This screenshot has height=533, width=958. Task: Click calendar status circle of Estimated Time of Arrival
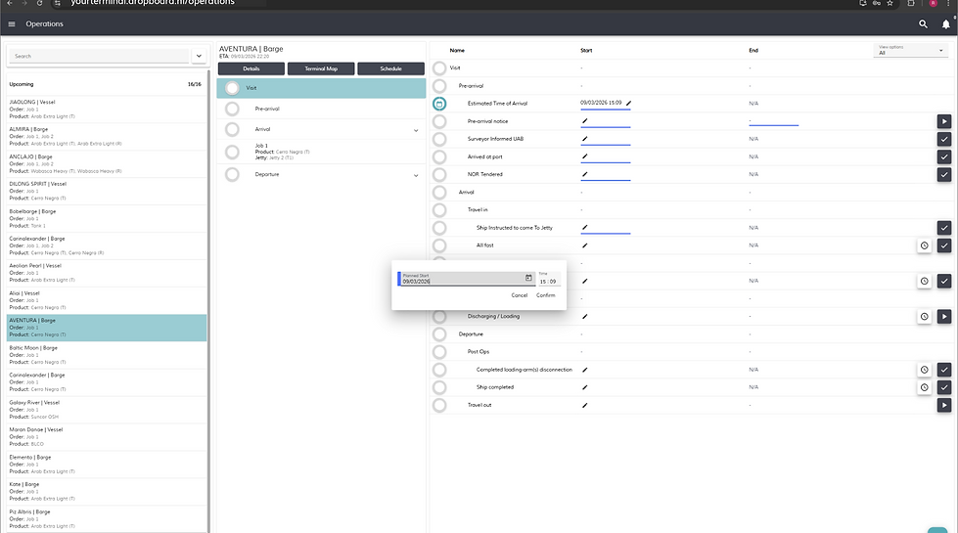click(x=439, y=104)
